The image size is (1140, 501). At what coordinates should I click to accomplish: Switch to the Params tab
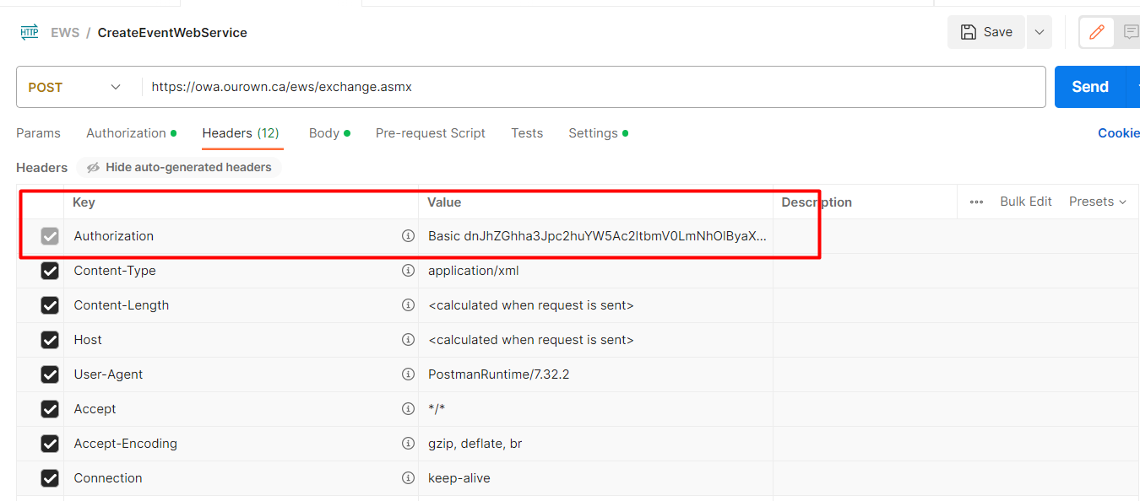[38, 133]
